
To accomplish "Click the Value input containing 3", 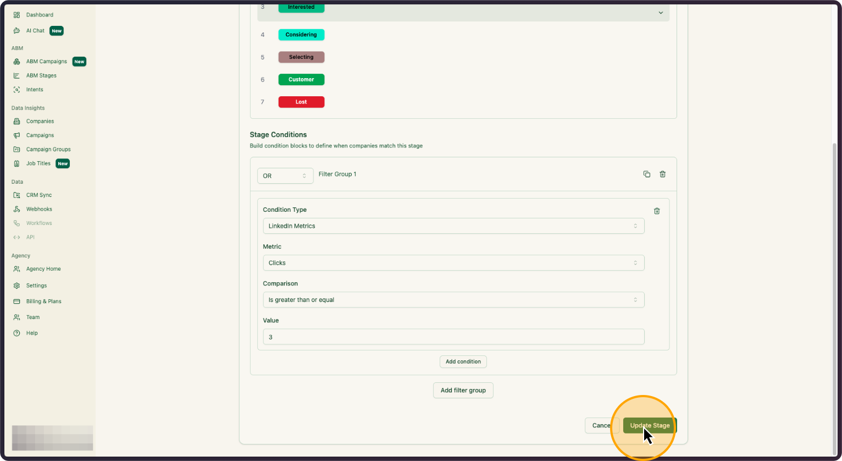I will tap(453, 336).
